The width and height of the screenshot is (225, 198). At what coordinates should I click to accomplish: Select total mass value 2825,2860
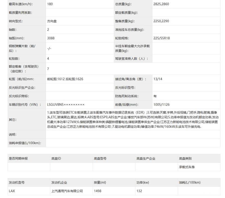161,4
